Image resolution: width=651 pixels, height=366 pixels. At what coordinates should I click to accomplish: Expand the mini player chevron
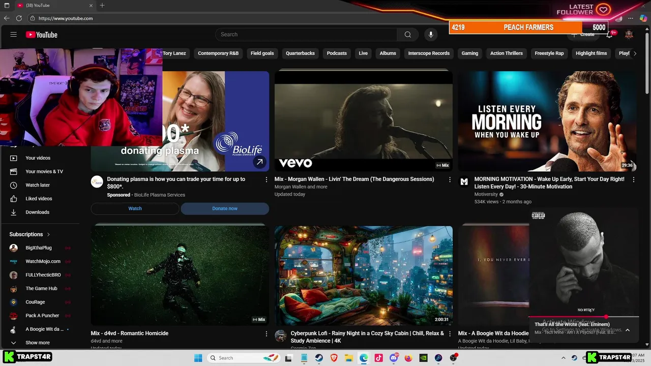[628, 330]
